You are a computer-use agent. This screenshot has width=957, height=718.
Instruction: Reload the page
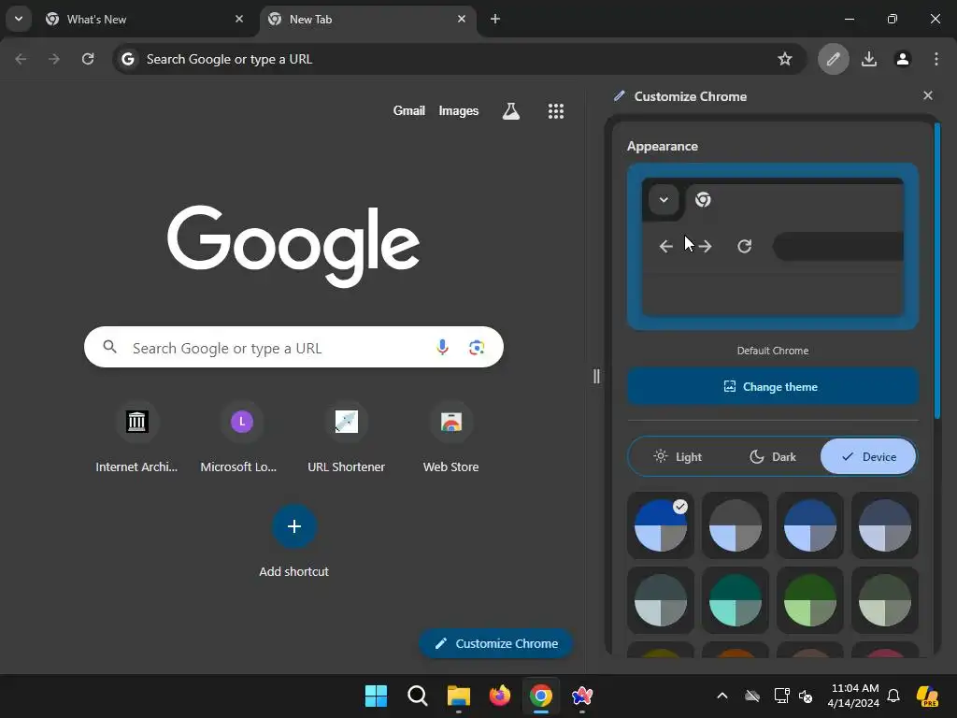(x=88, y=59)
